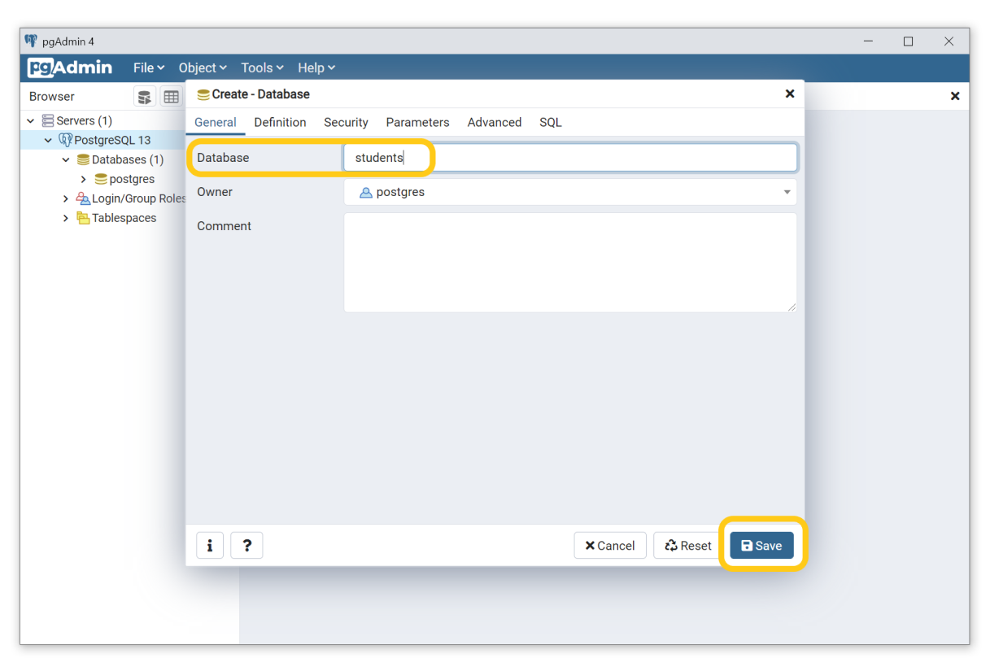The width and height of the screenshot is (1003, 671).
Task: Open the Tools menu
Action: [x=262, y=68]
